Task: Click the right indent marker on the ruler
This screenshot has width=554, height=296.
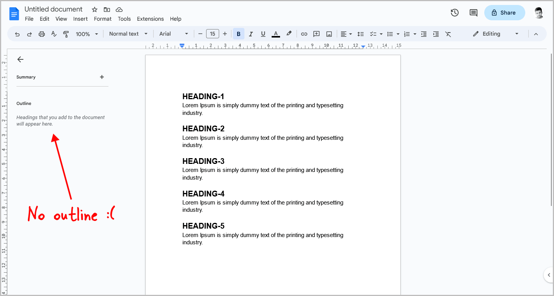Action: click(x=363, y=46)
